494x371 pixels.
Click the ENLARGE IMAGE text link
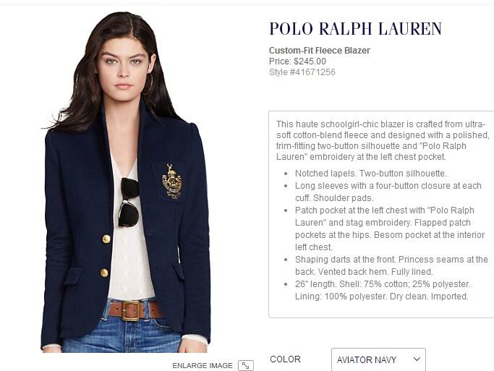point(203,366)
